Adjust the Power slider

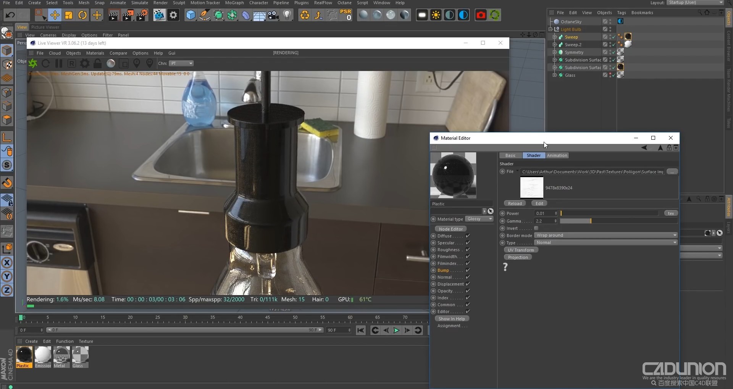tap(609, 213)
